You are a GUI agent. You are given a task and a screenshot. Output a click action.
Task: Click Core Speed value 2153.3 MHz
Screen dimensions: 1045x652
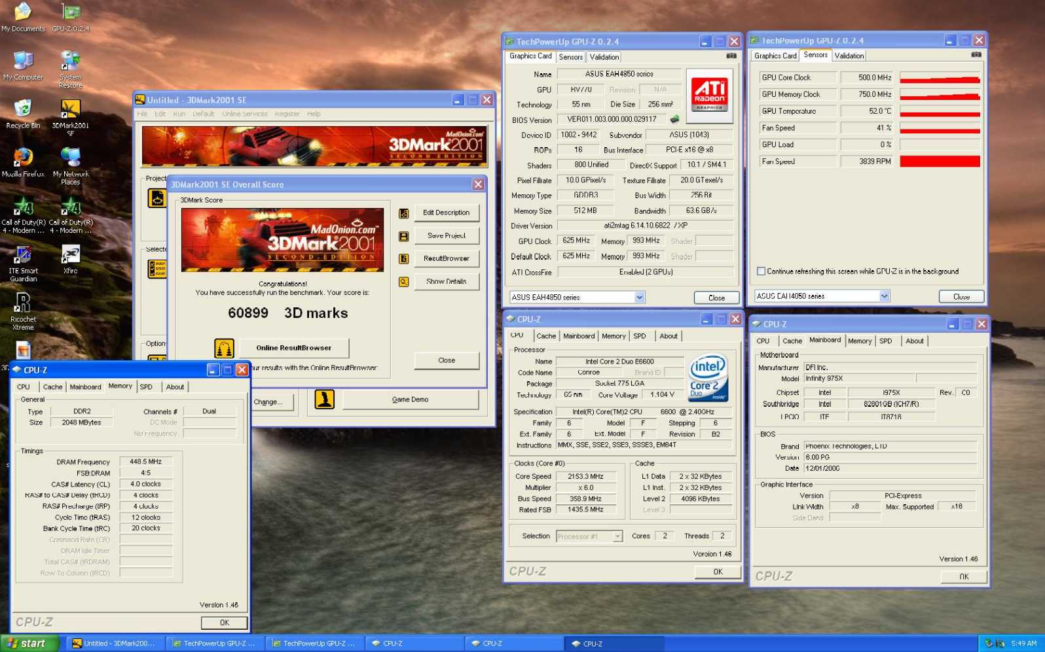[x=585, y=477]
